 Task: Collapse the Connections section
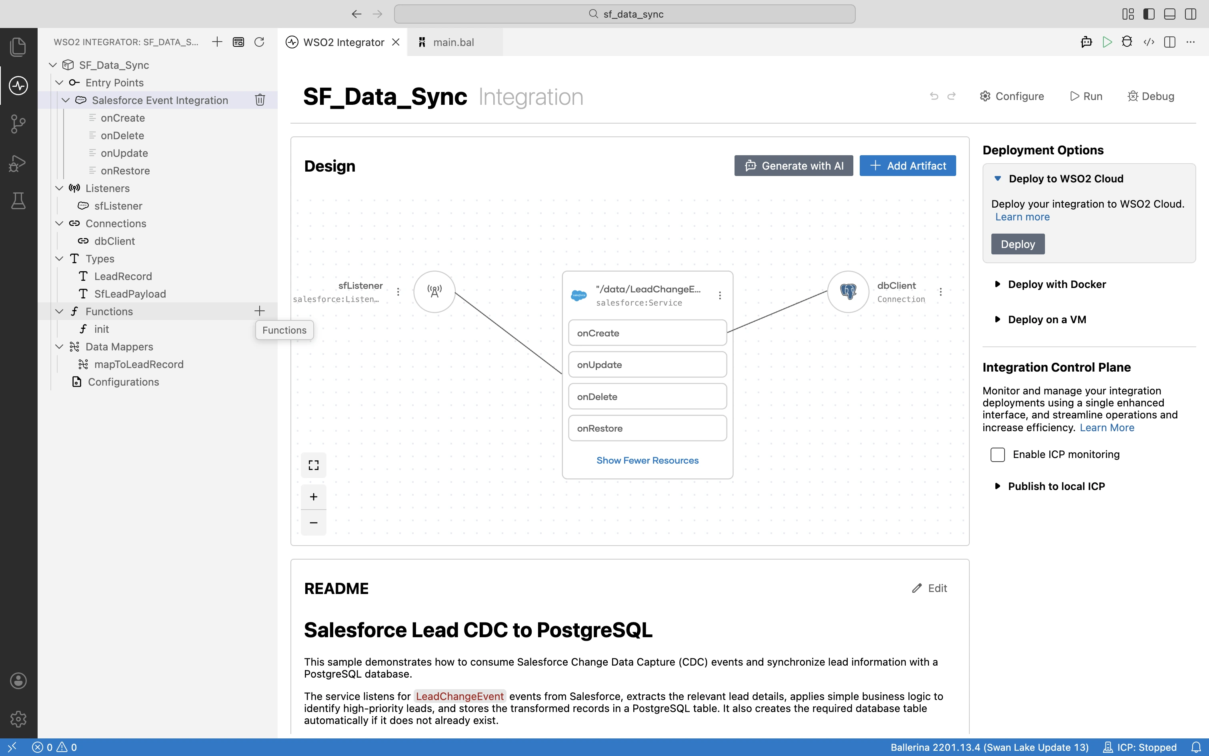[60, 224]
